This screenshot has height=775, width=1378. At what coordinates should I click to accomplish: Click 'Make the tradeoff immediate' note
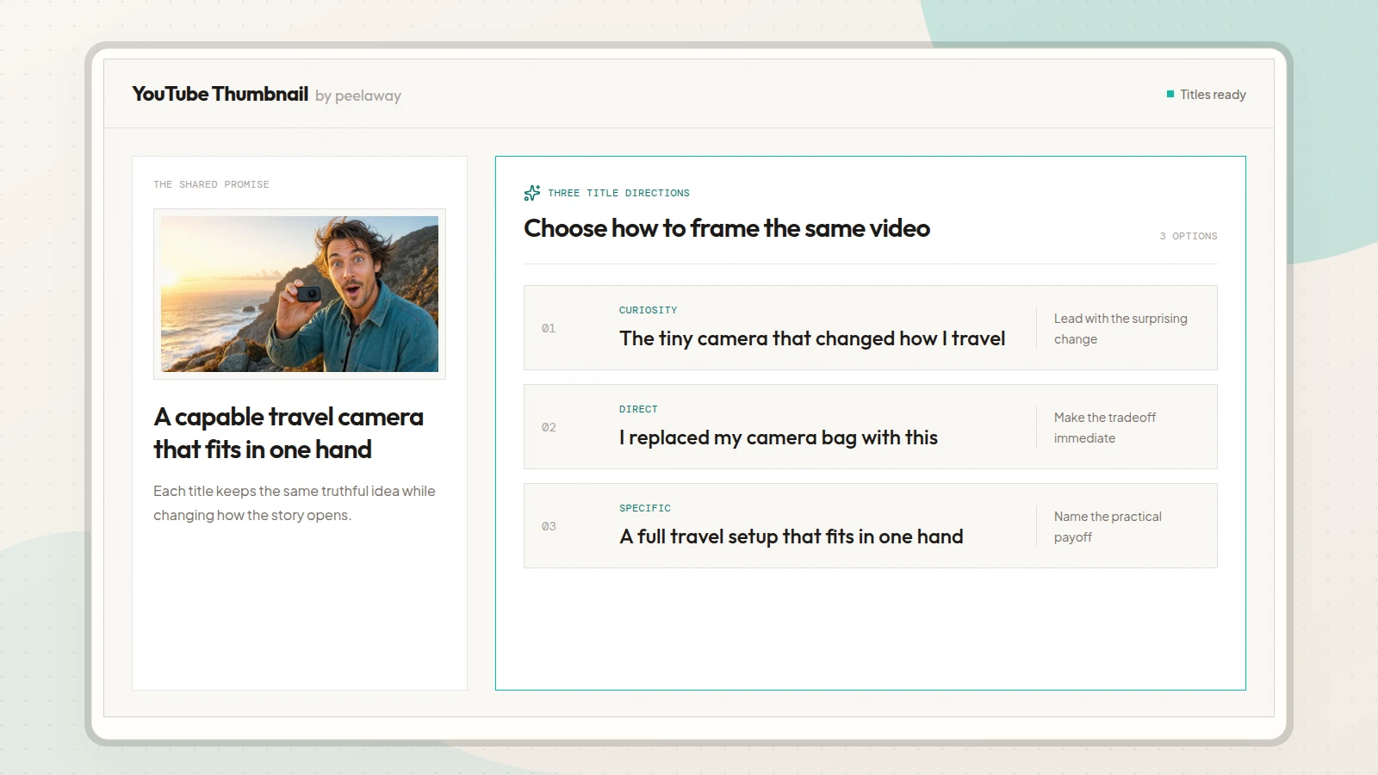click(x=1105, y=428)
